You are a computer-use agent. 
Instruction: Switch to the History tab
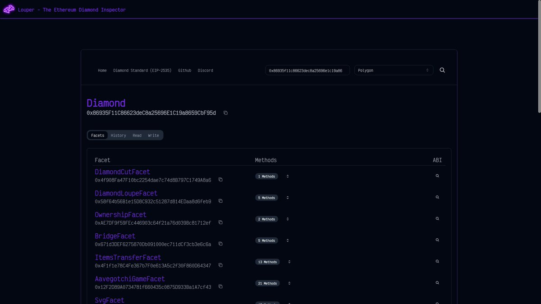pos(119,136)
